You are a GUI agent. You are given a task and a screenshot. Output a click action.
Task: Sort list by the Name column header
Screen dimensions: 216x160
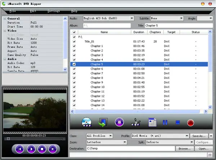(104, 32)
